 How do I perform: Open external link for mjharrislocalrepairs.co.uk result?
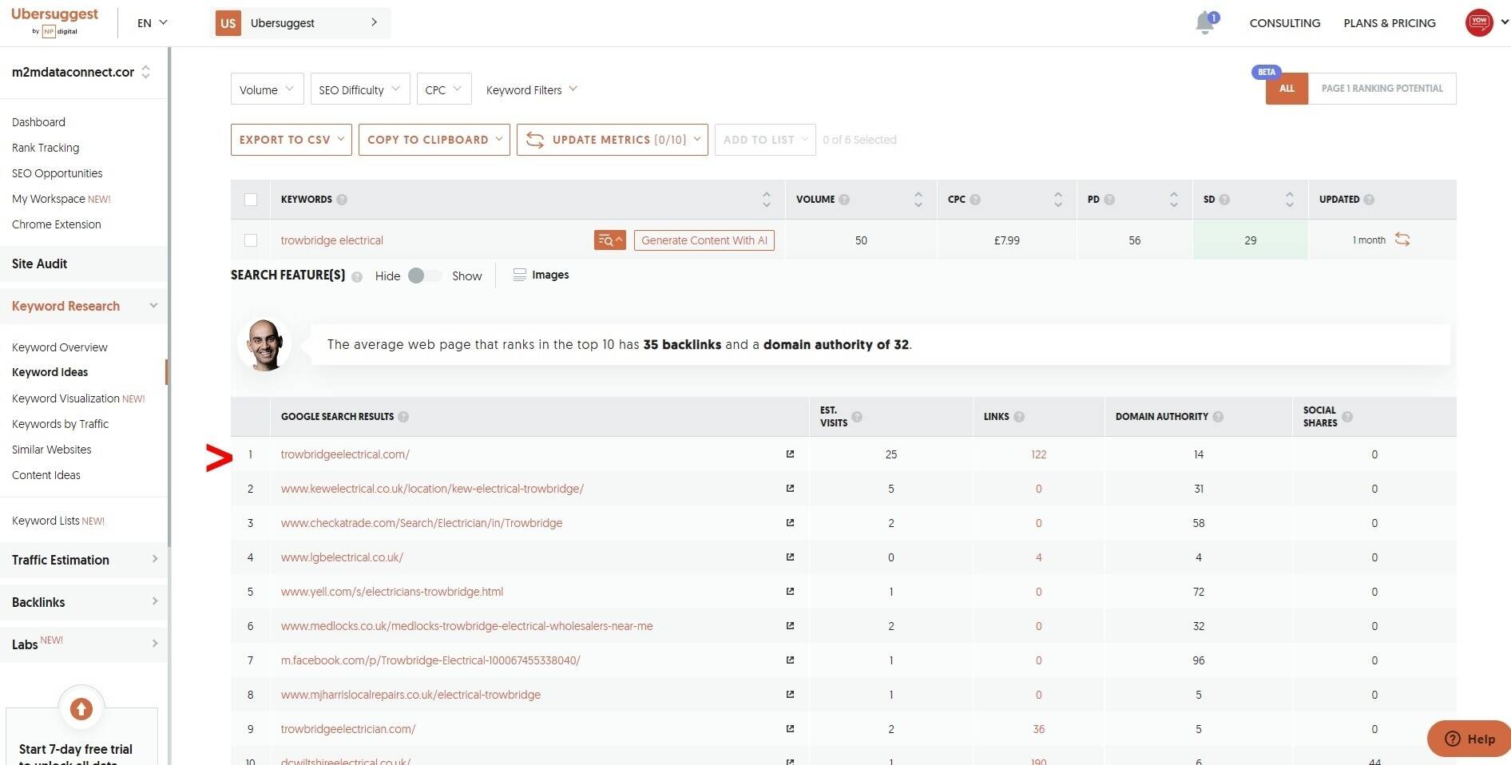click(x=790, y=695)
